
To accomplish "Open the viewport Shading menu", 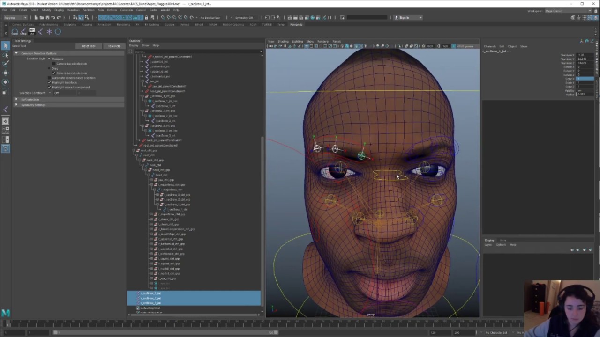I will [x=283, y=42].
